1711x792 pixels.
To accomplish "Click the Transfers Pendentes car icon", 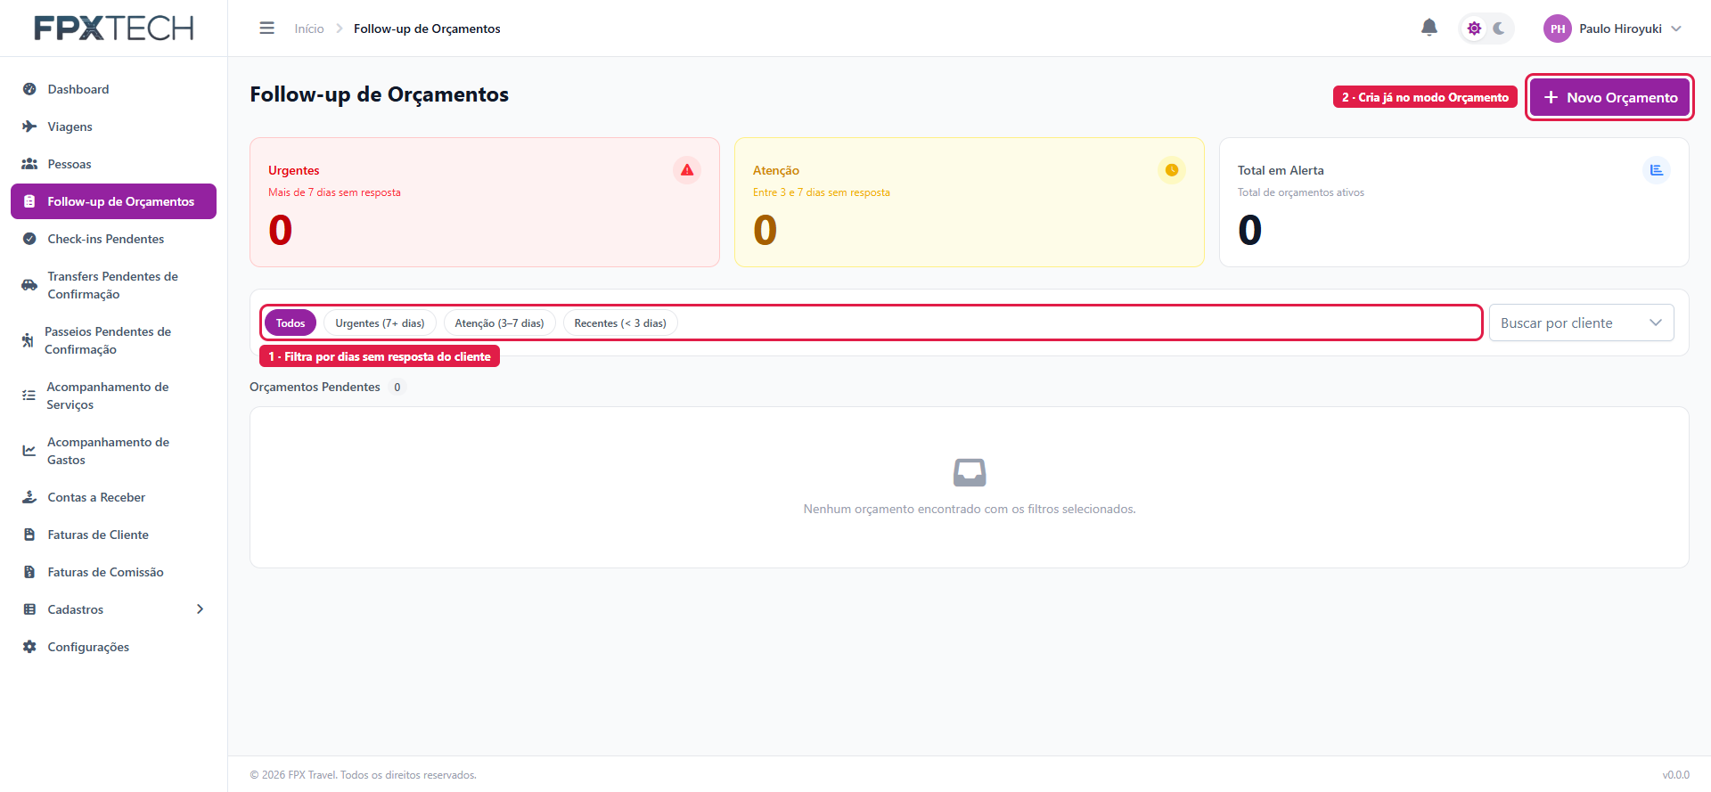I will pyautogui.click(x=29, y=285).
